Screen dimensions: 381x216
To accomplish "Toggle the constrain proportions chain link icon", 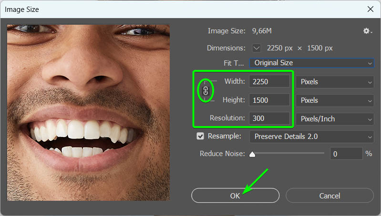I will pos(206,91).
